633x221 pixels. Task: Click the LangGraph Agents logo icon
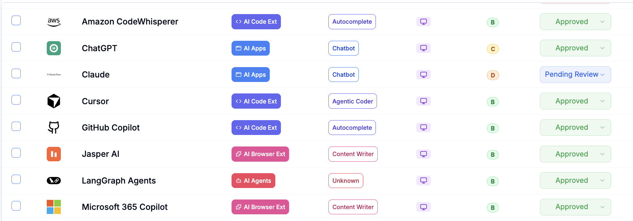pos(54,181)
